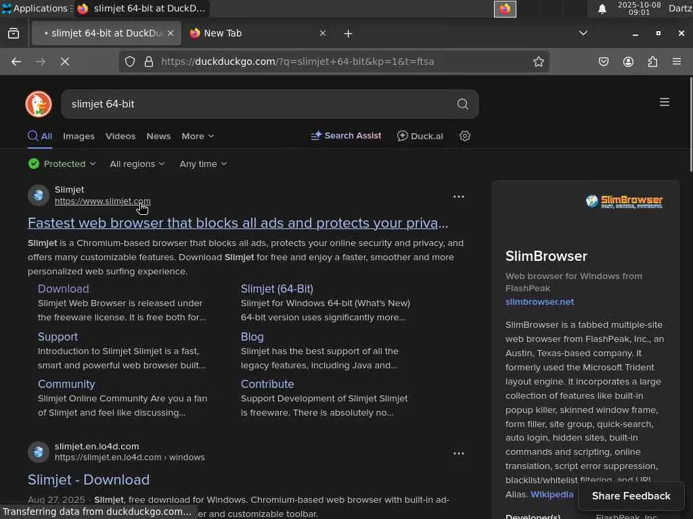This screenshot has width=693, height=519.
Task: Expand the More search categories dropdown
Action: [x=198, y=137]
